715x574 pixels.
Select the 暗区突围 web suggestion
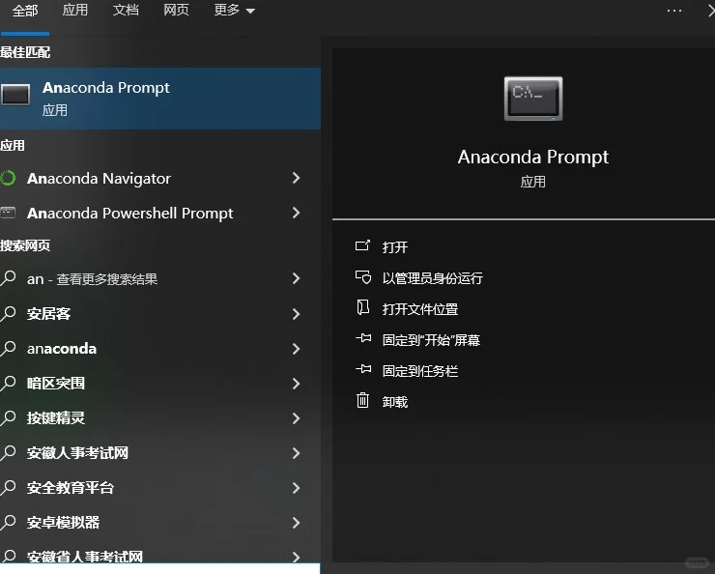click(x=160, y=383)
